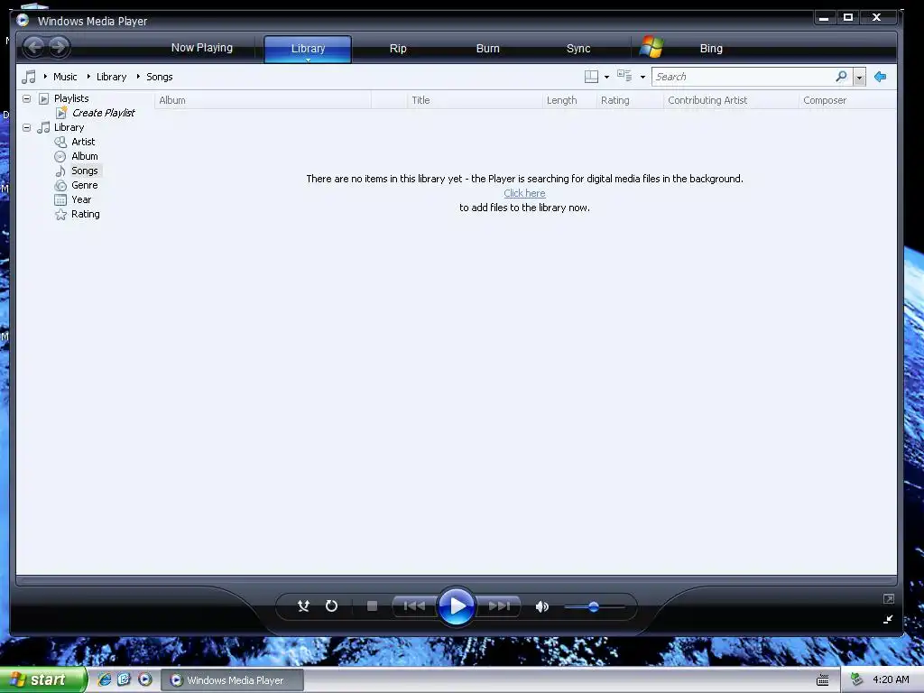The height and width of the screenshot is (693, 924).
Task: Sort by the Composer column header
Action: click(848, 100)
